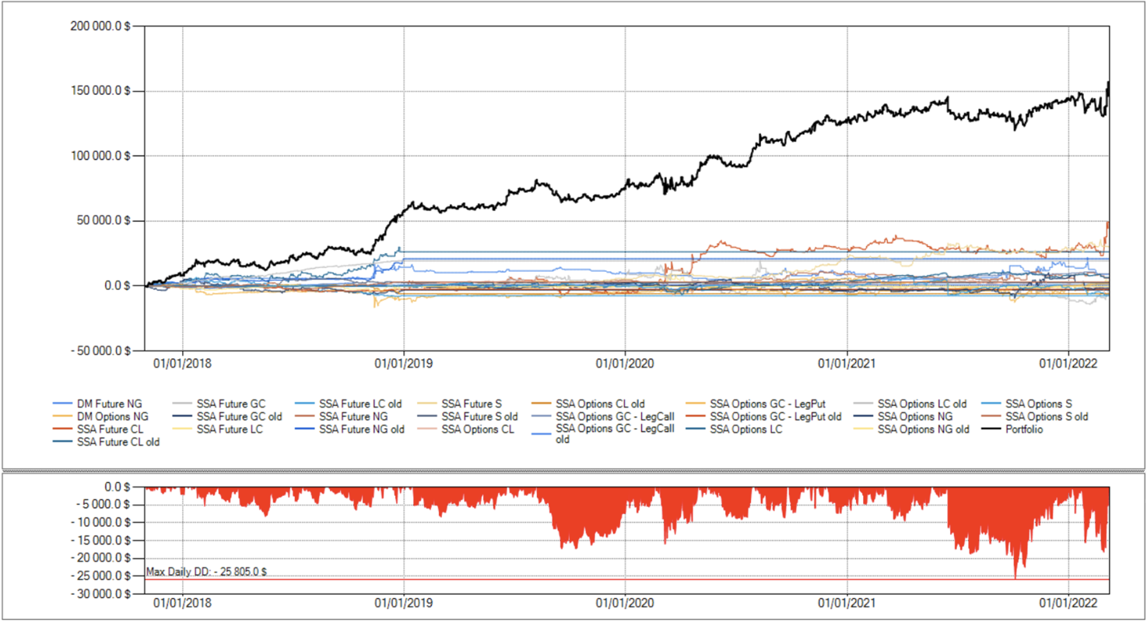Click the -25 000.0 $ drawdown axis label
The height and width of the screenshot is (623, 1147).
click(103, 576)
